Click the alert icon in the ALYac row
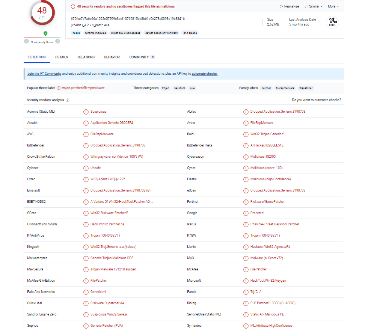392x329 pixels. [x=246, y=112]
